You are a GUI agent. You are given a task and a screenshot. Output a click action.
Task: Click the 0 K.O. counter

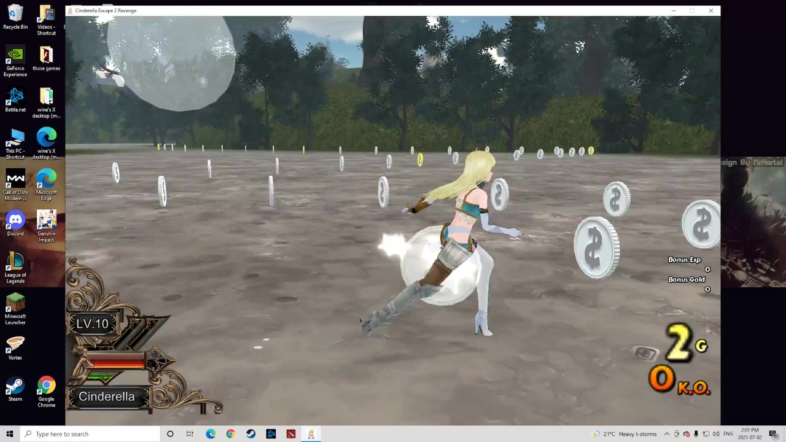(x=680, y=380)
